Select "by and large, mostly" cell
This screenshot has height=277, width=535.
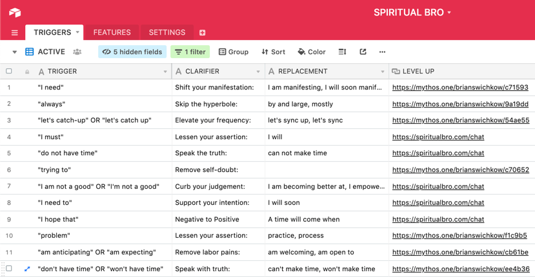pos(327,104)
